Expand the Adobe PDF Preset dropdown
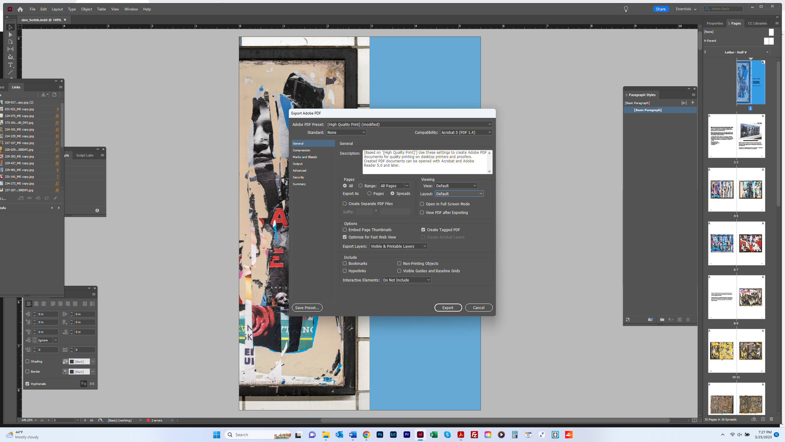Viewport: 785px width, 442px height. pos(489,124)
